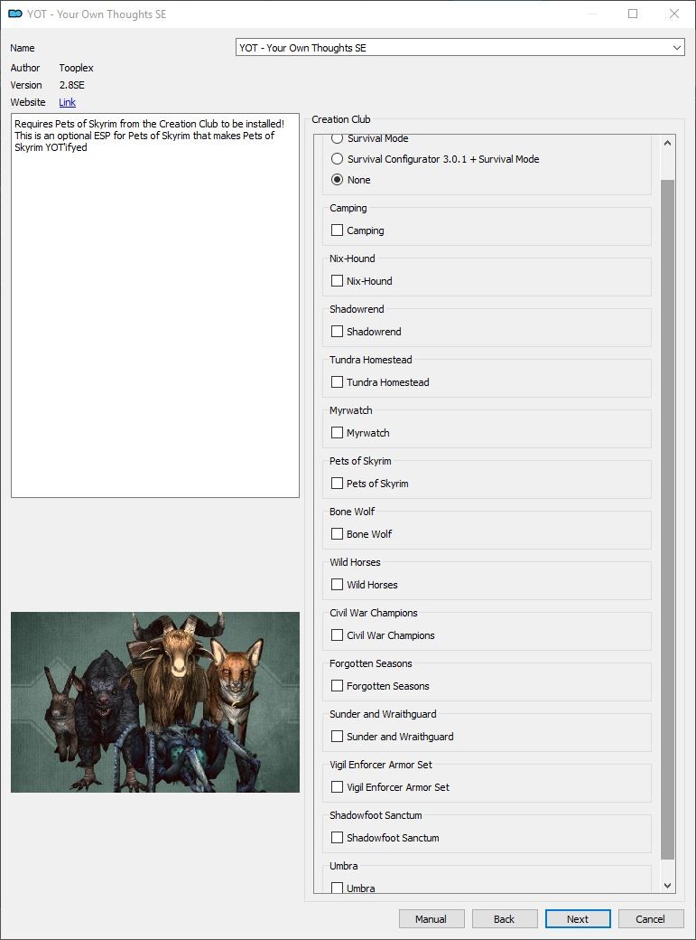Open the Name dropdown for YOT mod
The height and width of the screenshot is (940, 696).
(460, 47)
